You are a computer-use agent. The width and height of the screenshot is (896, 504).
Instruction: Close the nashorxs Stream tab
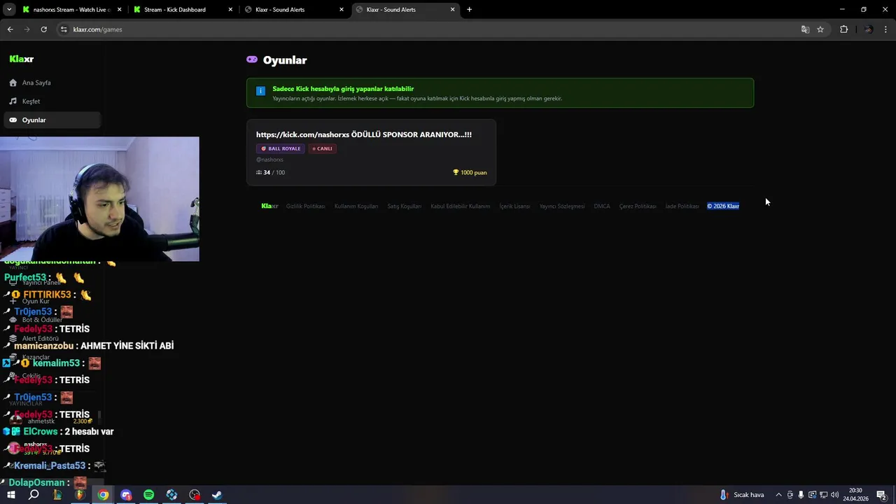(x=119, y=10)
